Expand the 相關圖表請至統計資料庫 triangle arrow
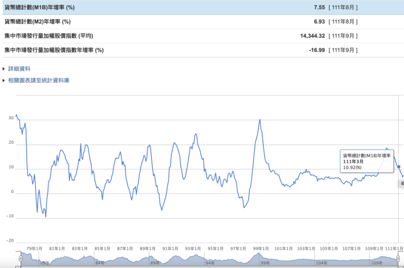 pos(4,81)
